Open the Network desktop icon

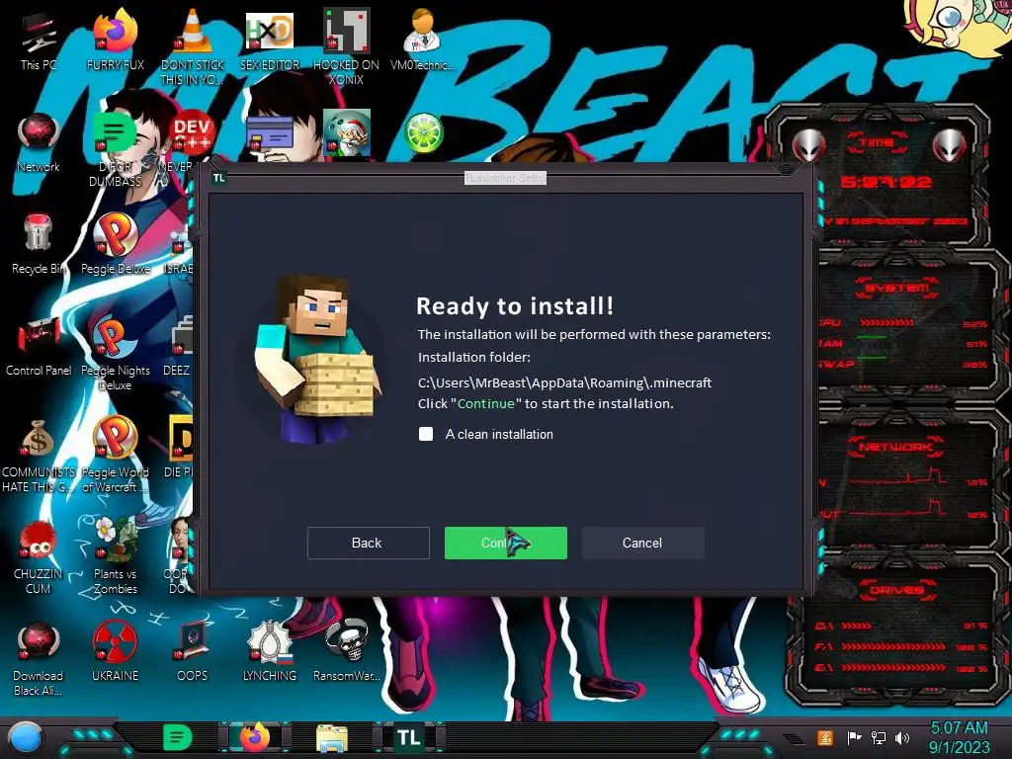click(x=39, y=143)
